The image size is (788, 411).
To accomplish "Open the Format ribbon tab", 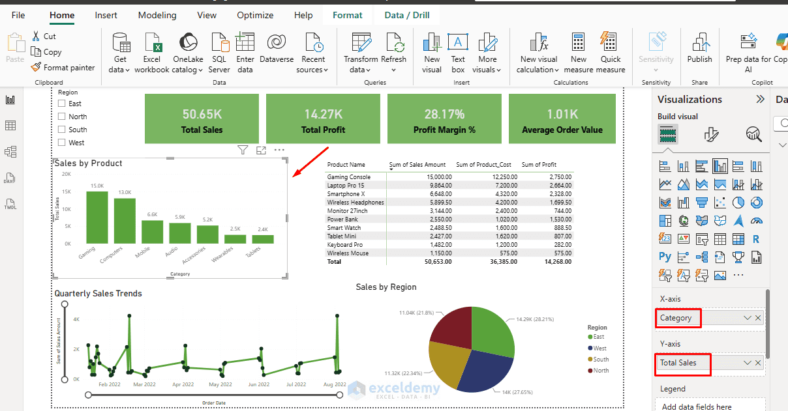I will pyautogui.click(x=347, y=15).
